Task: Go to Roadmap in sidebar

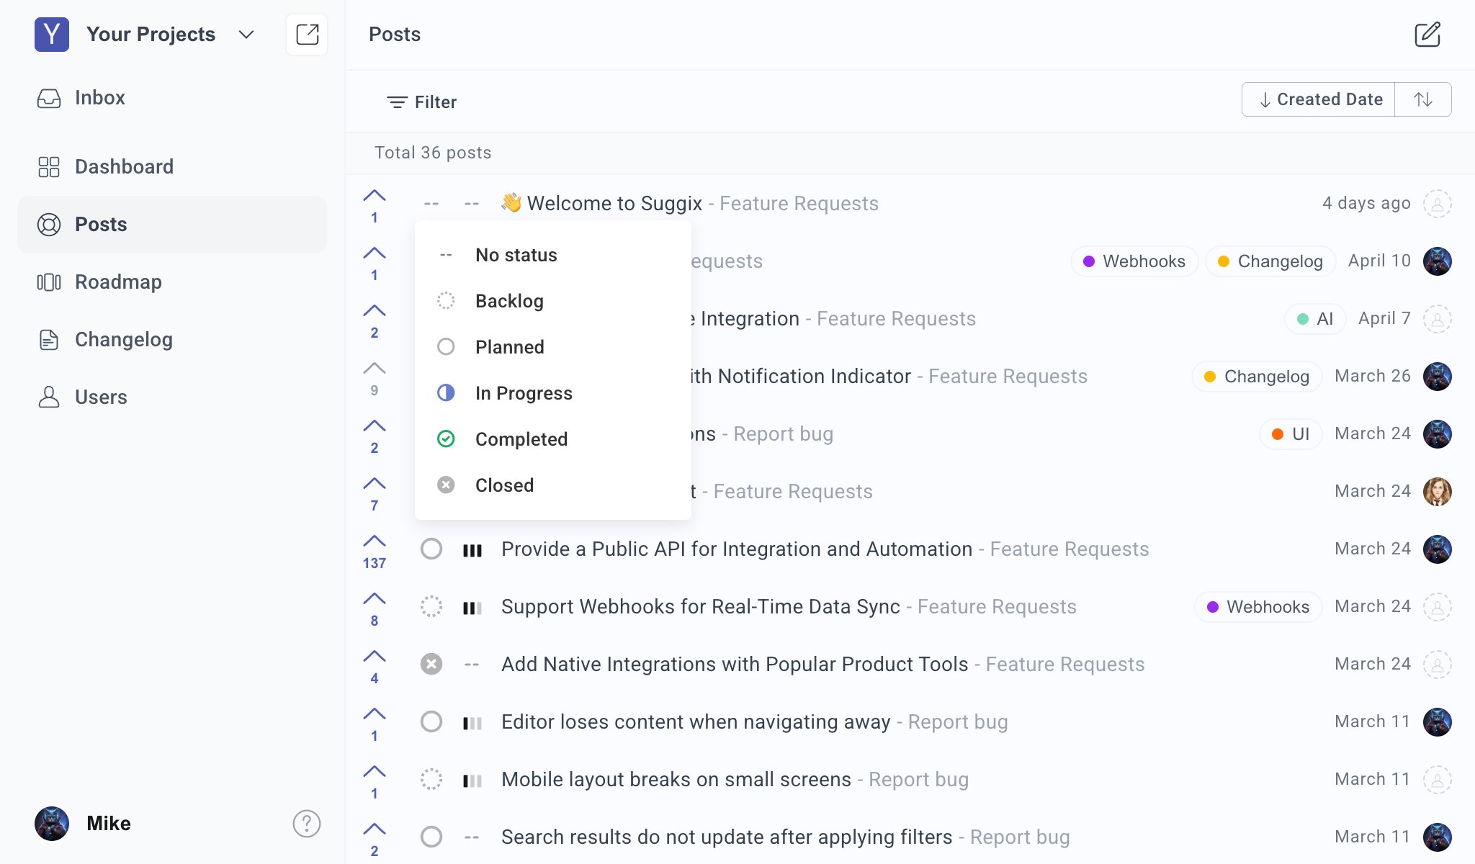Action: 172,282
